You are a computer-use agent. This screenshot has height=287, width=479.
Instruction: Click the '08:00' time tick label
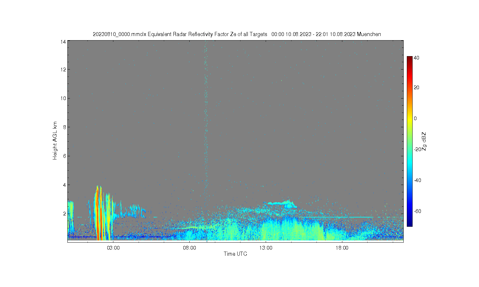click(190, 248)
